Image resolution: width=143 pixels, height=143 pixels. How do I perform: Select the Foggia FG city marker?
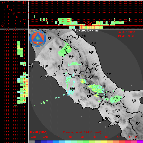click(x=134, y=102)
